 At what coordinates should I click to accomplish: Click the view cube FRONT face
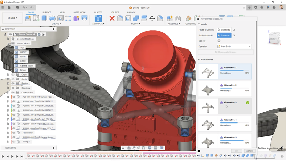coord(273,39)
